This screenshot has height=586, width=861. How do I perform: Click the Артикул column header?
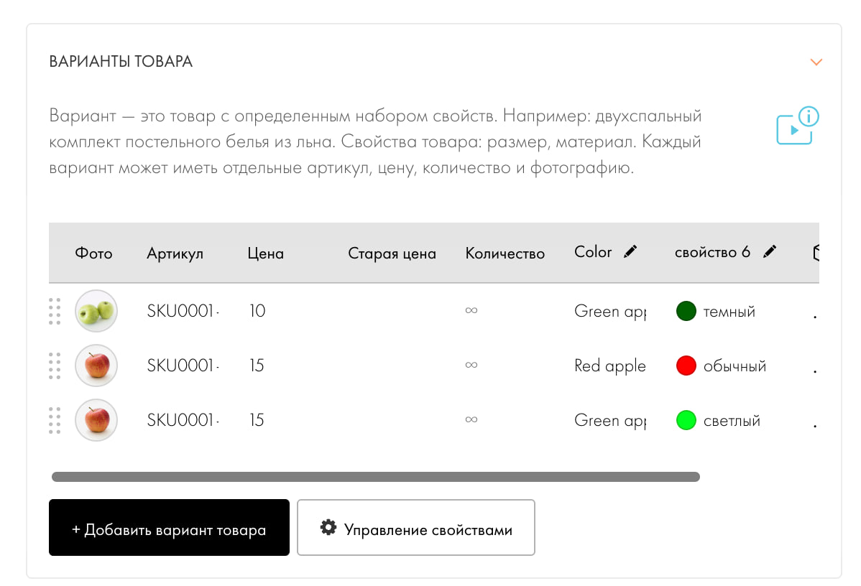coord(175,254)
